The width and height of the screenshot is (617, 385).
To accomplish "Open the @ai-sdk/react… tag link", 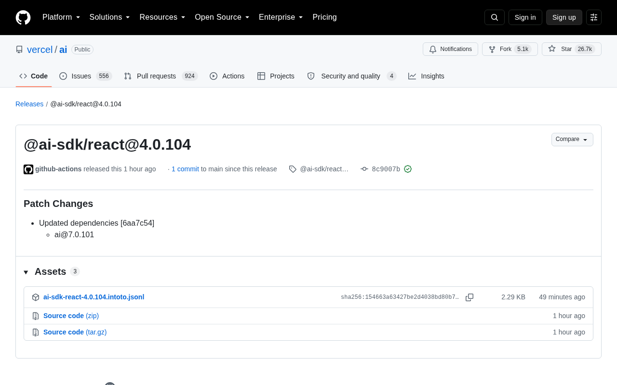I will (x=324, y=169).
